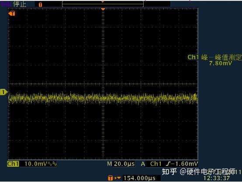The image size is (242, 182).
Task: Click the Ch1 peak-to-peak measurement label
Action: (214, 57)
